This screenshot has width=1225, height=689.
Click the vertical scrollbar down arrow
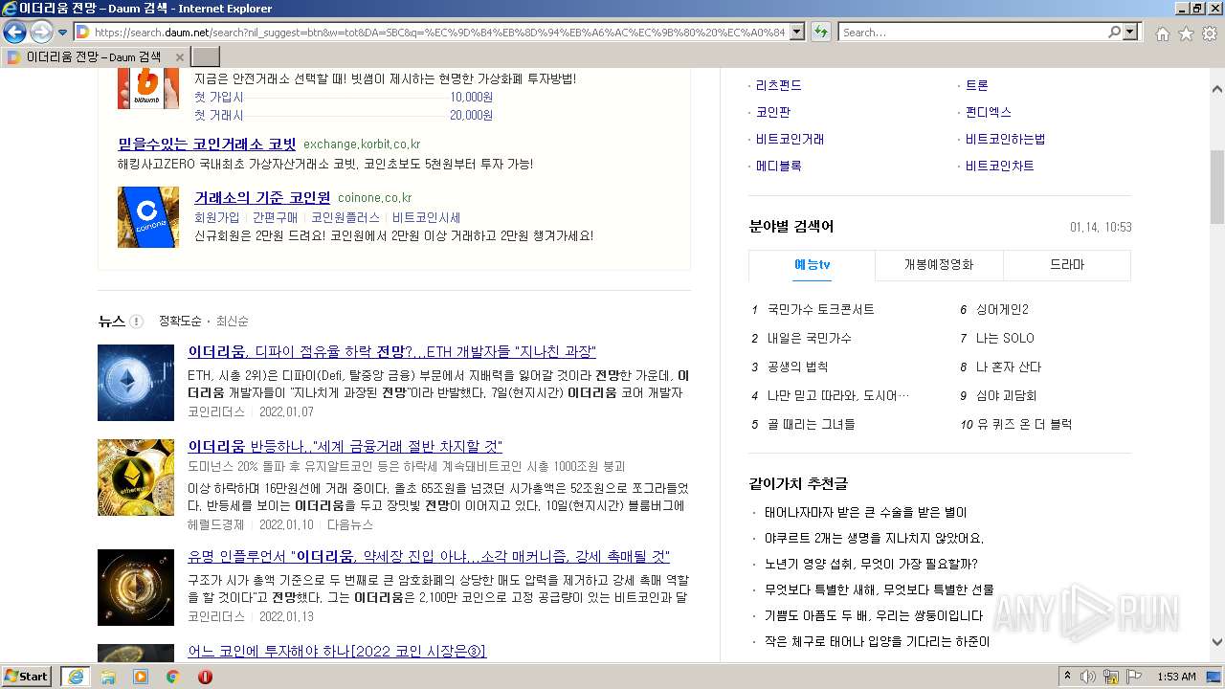pos(1217,643)
